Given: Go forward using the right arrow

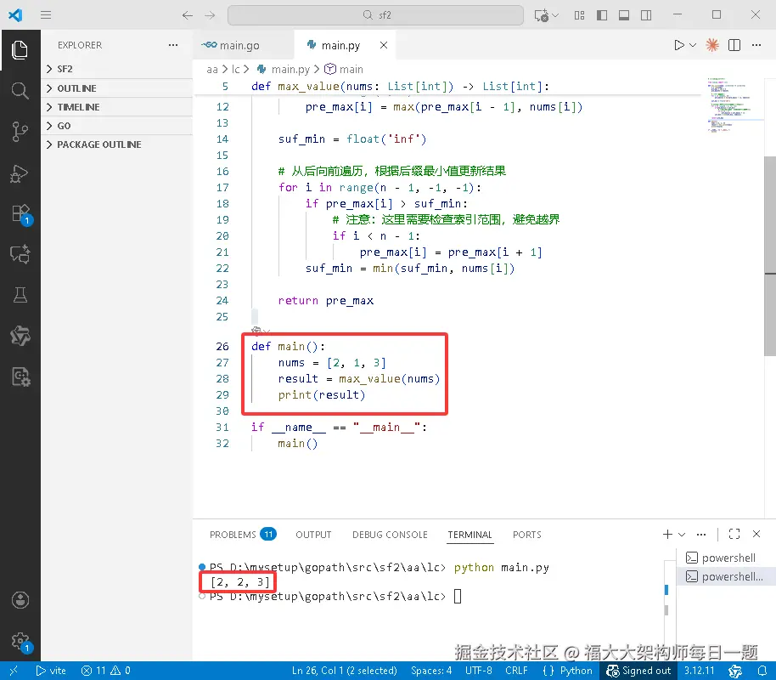Looking at the screenshot, I should coord(210,15).
